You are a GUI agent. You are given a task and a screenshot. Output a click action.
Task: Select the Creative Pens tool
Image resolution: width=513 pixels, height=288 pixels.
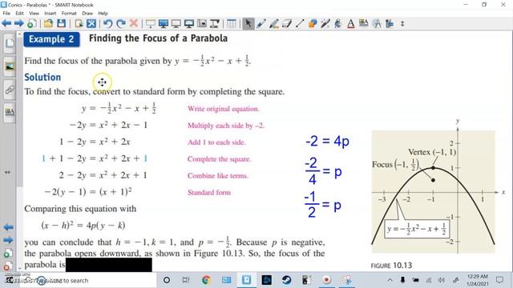pyautogui.click(x=274, y=23)
